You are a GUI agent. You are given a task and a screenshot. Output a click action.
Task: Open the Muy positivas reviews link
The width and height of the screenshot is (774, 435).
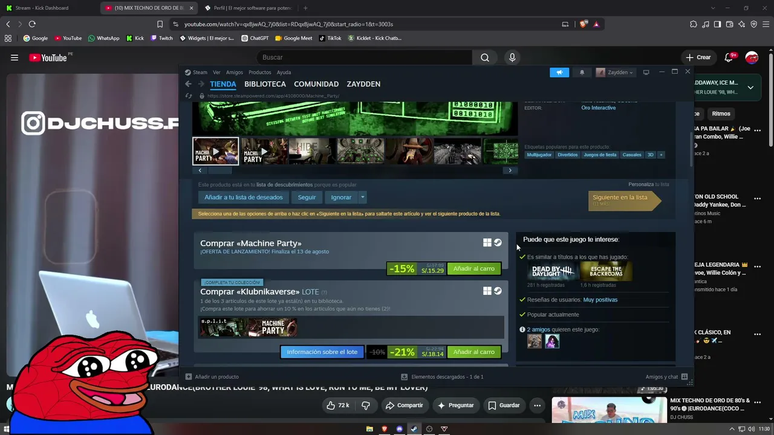[x=600, y=300]
